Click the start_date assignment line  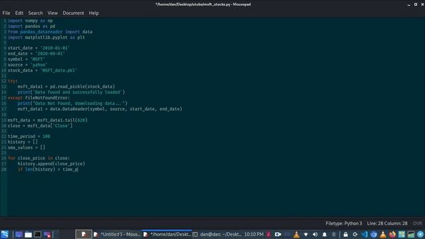click(x=39, y=48)
